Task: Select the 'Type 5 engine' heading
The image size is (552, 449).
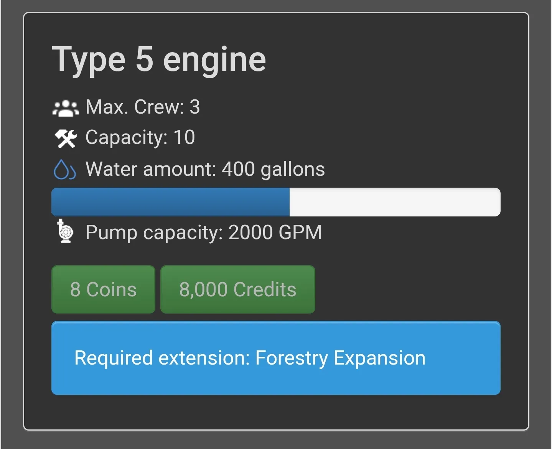Action: coord(159,60)
